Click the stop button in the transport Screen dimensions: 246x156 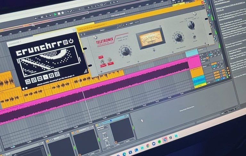[x=59, y=14]
